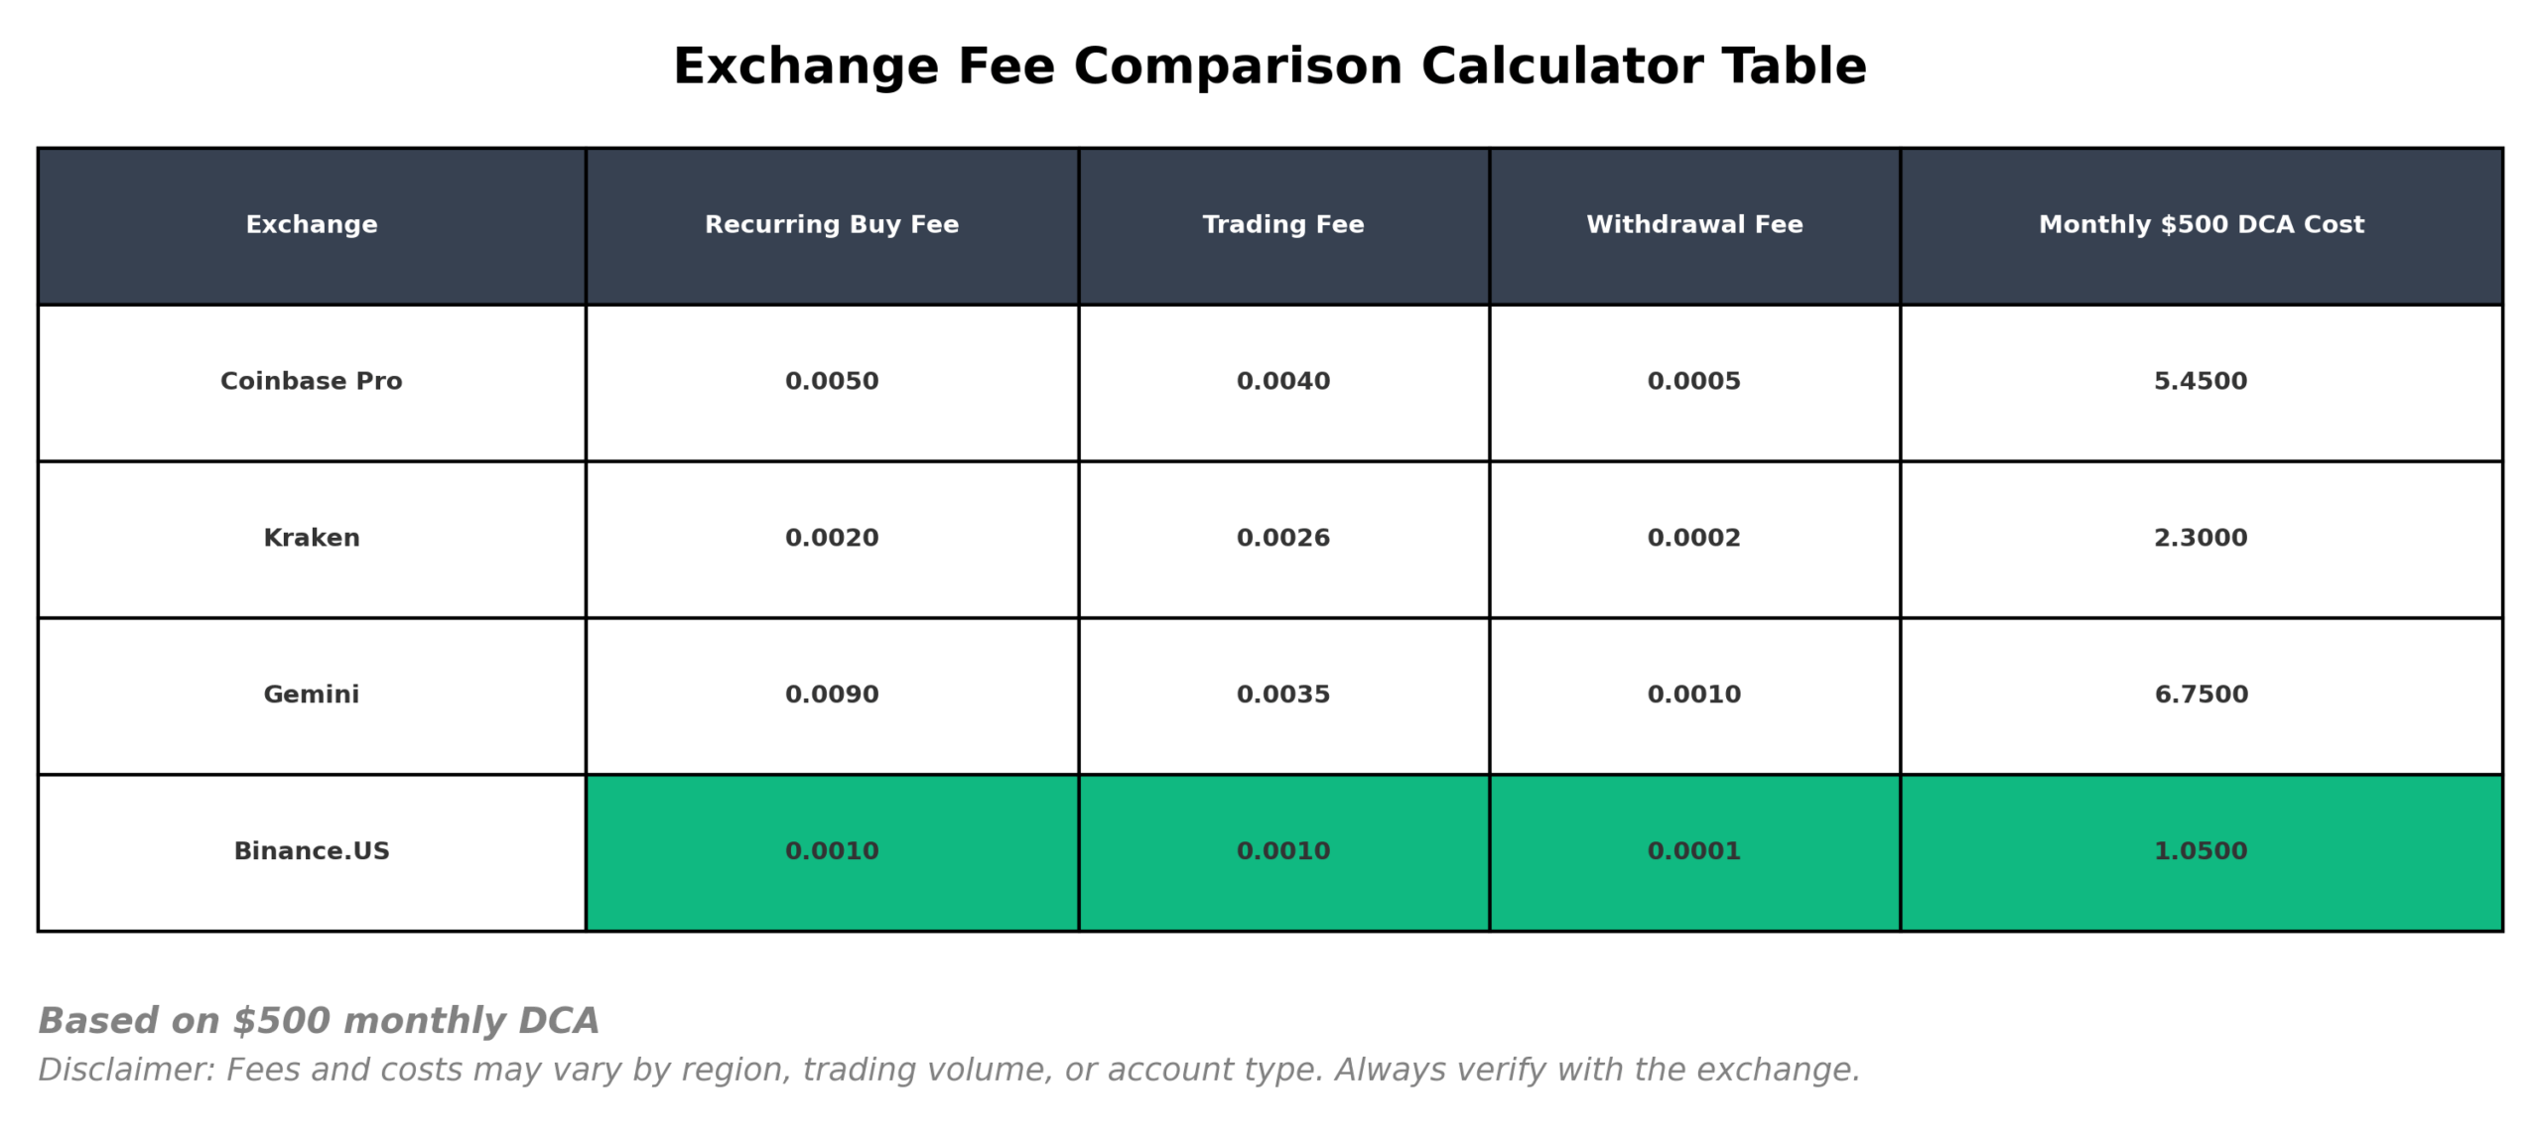Click the Withdrawal Fee column header

pyautogui.click(x=1694, y=225)
